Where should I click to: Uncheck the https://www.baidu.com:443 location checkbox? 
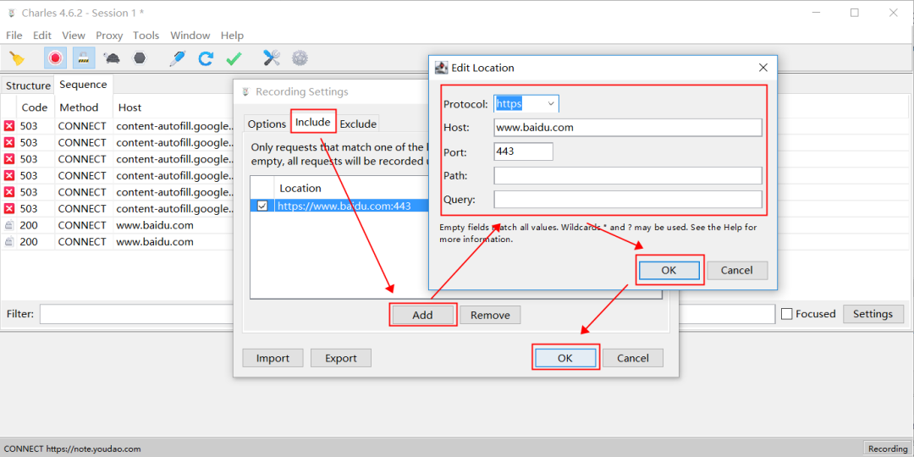262,206
